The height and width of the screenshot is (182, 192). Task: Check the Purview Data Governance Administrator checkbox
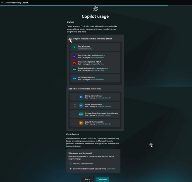click(75, 114)
